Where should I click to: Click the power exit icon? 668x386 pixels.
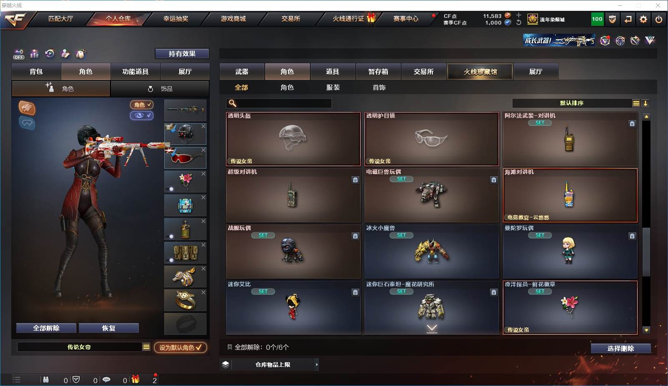point(659,19)
